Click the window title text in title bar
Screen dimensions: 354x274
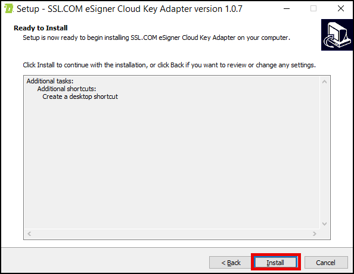pyautogui.click(x=129, y=9)
